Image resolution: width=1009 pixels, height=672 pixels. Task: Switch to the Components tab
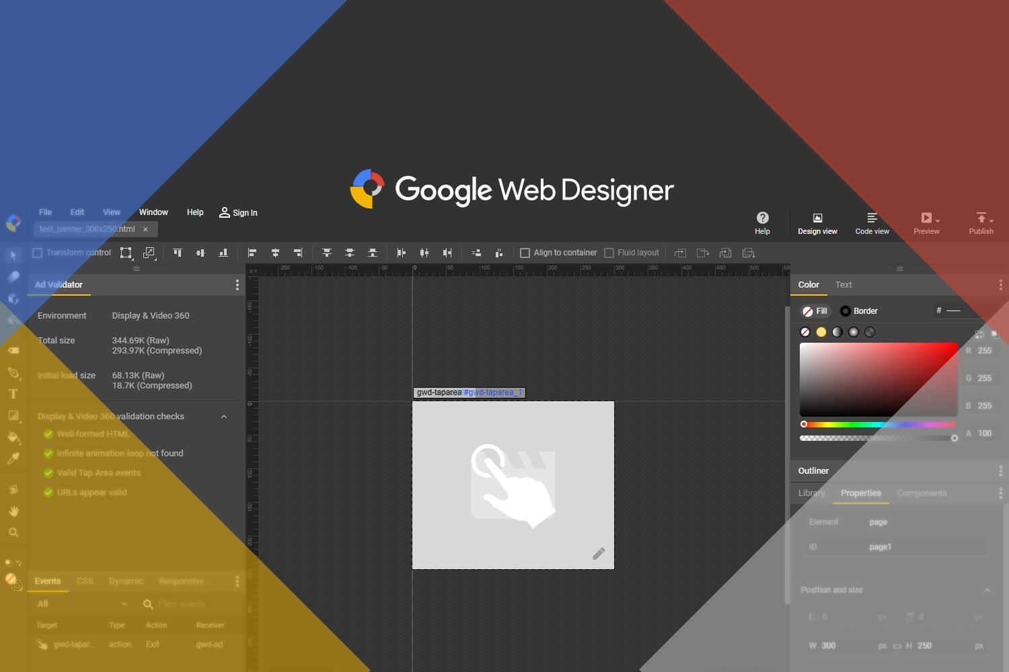click(x=922, y=493)
